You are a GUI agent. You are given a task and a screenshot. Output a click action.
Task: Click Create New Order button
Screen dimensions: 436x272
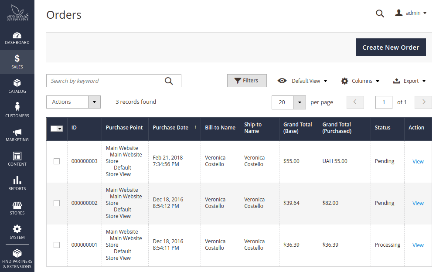tap(391, 47)
